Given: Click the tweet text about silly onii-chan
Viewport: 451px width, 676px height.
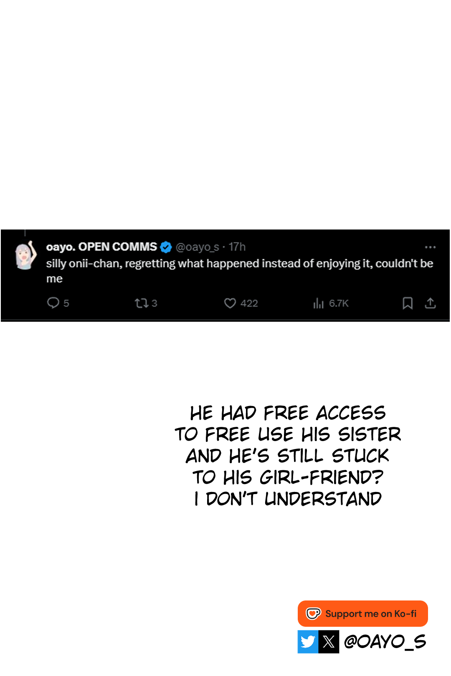Looking at the screenshot, I should (239, 271).
